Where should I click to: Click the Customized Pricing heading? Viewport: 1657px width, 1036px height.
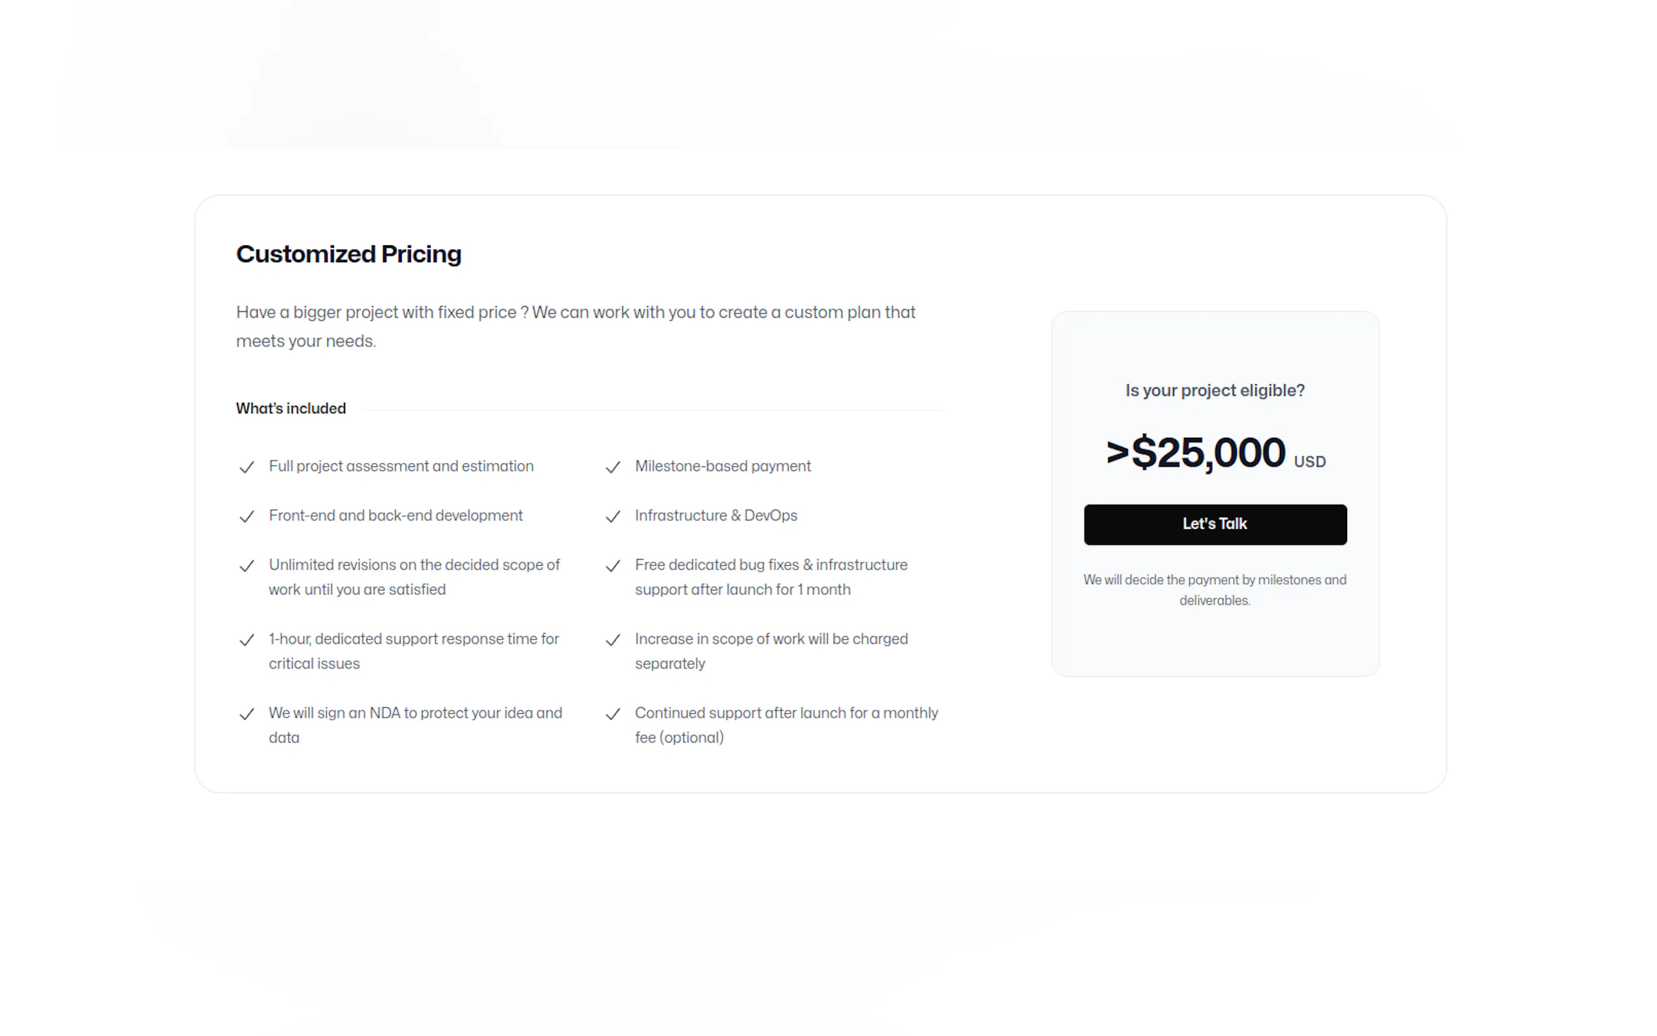[348, 254]
